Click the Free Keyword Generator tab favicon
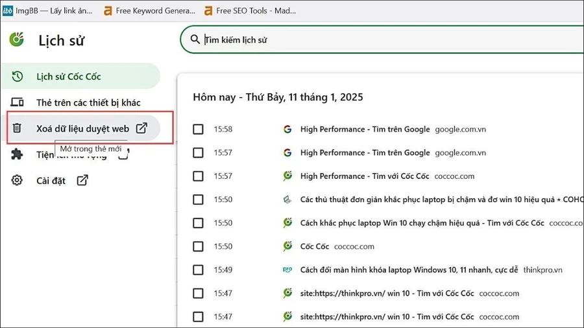The height and width of the screenshot is (328, 584). [108, 11]
